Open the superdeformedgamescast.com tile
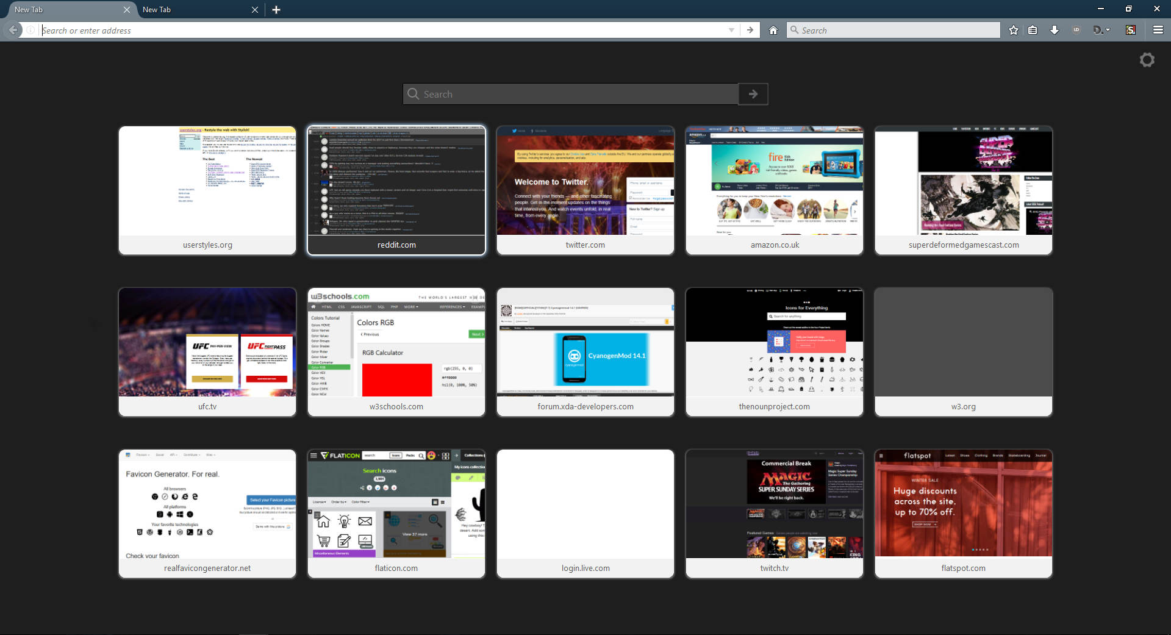Viewport: 1171px width, 635px height. (964, 190)
